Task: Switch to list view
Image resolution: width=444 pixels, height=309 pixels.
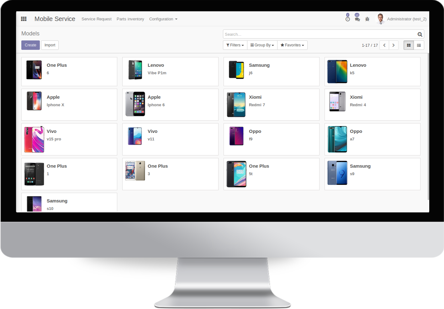Action: click(419, 45)
